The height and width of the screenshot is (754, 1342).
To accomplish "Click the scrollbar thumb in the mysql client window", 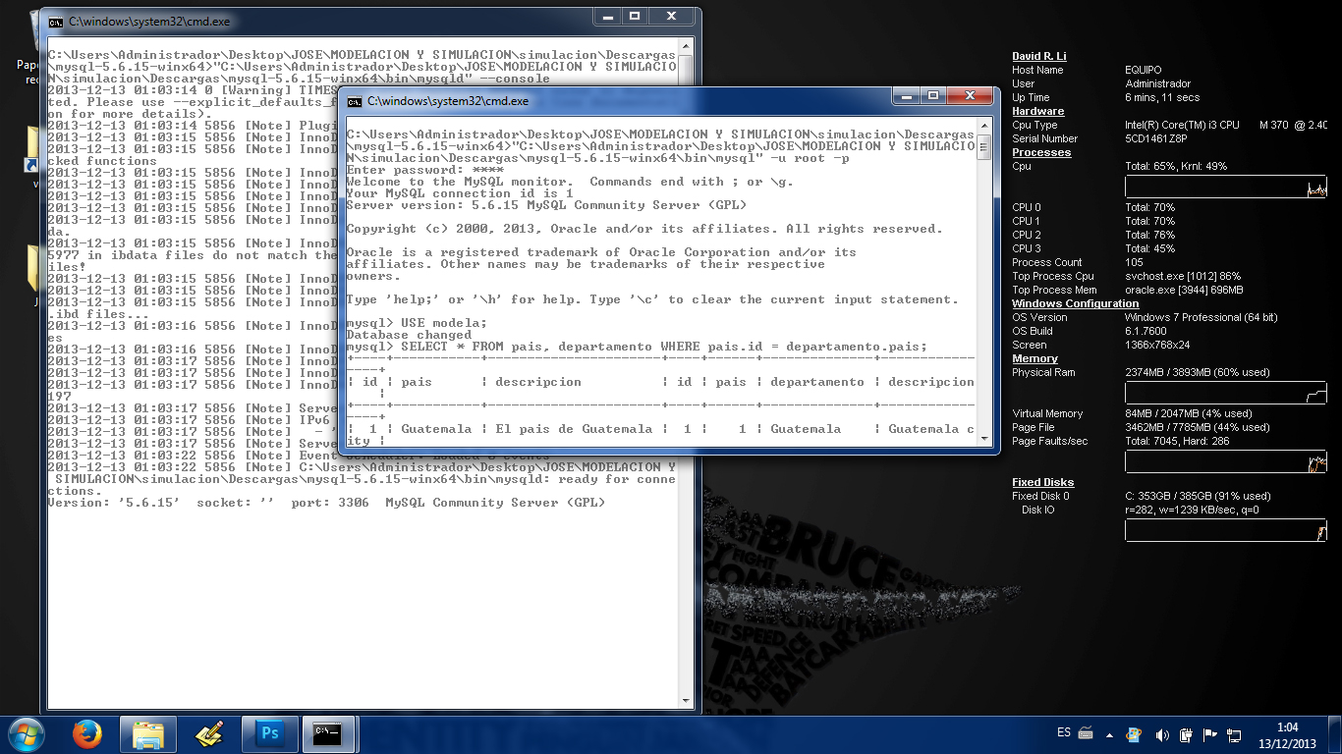I will [983, 148].
